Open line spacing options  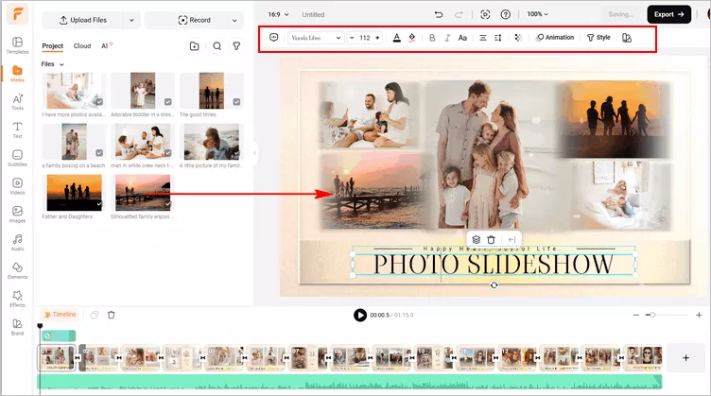click(x=498, y=38)
